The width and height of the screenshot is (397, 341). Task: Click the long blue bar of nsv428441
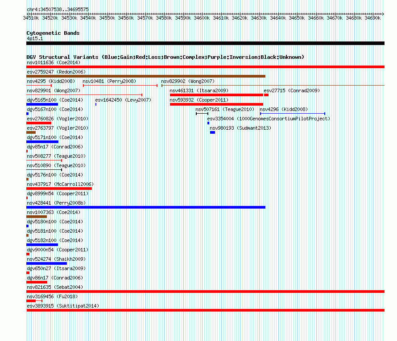pyautogui.click(x=146, y=207)
